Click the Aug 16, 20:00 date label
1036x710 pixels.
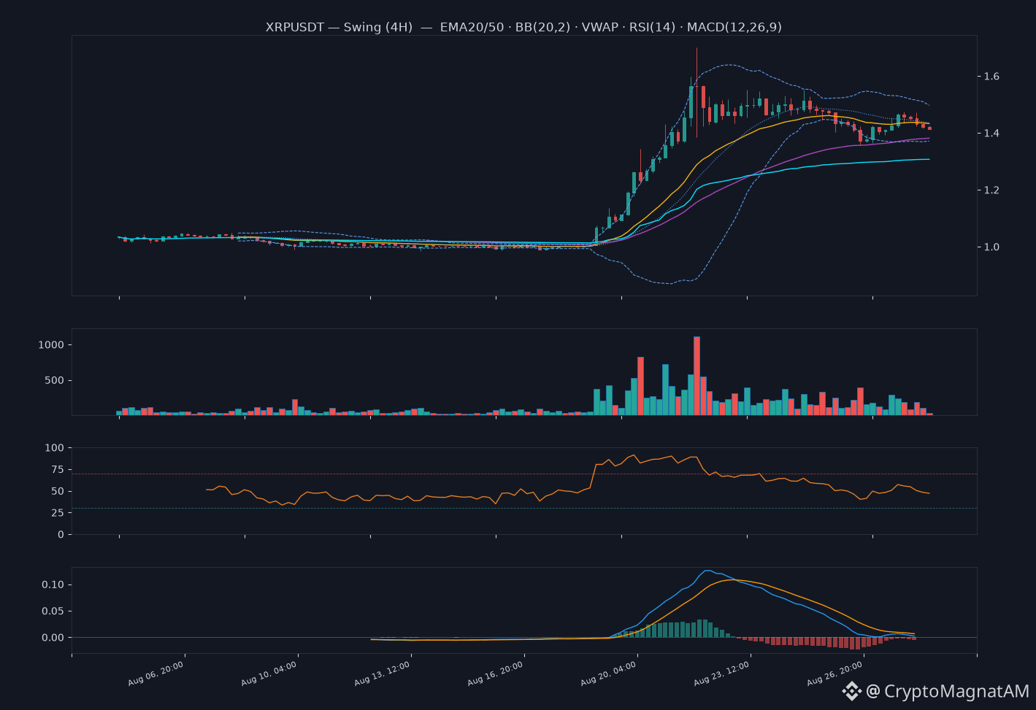(x=496, y=674)
